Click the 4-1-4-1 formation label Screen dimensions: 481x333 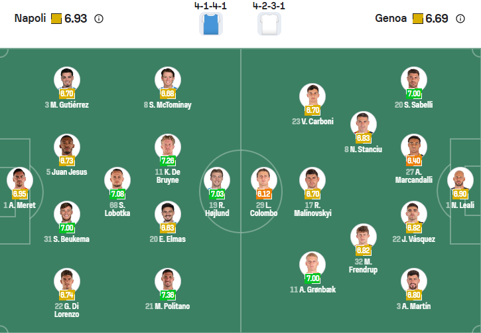tap(208, 5)
